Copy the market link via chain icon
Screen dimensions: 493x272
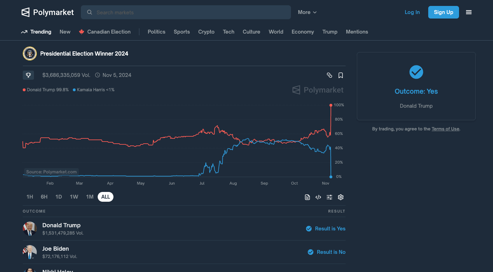329,75
